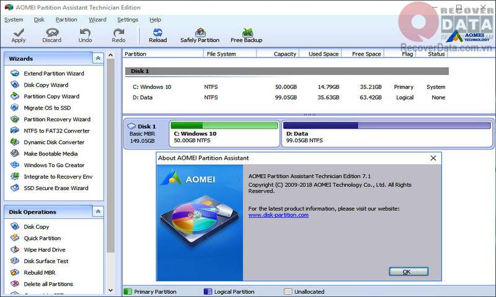
Task: Select the D: Data table row
Action: (286, 98)
